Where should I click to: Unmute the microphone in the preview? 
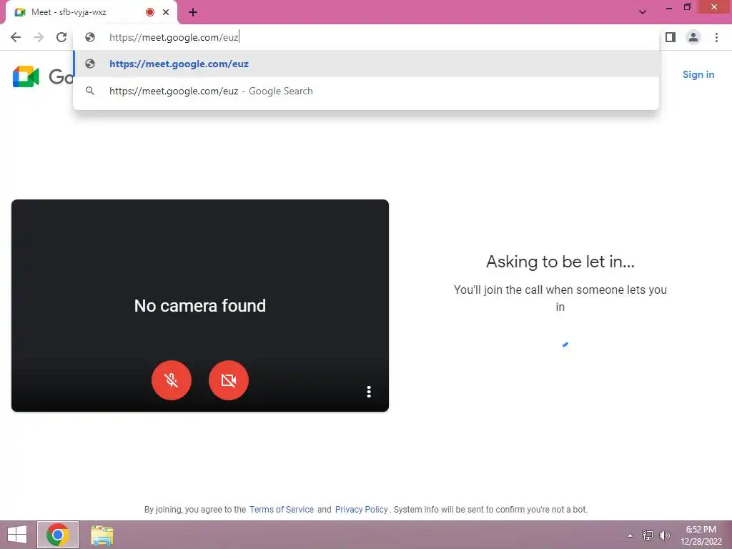point(172,380)
